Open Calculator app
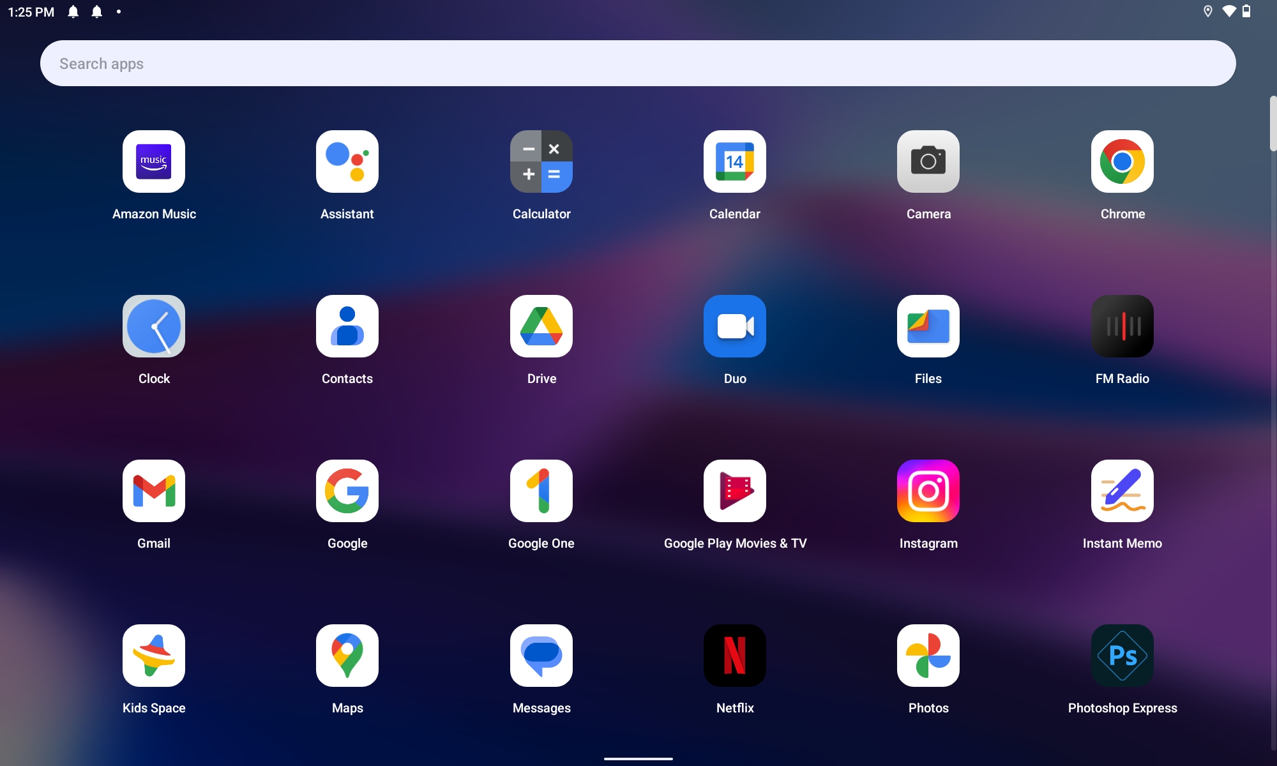This screenshot has height=766, width=1277. coord(542,161)
